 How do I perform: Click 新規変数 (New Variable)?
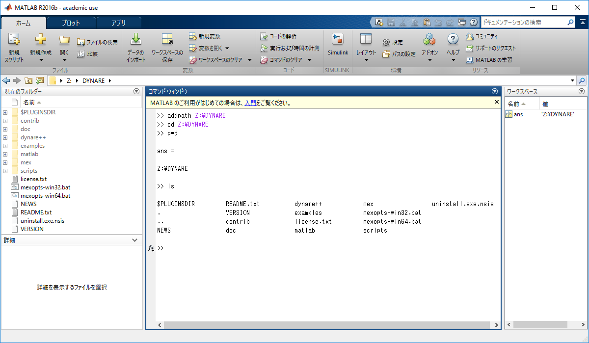click(x=205, y=36)
